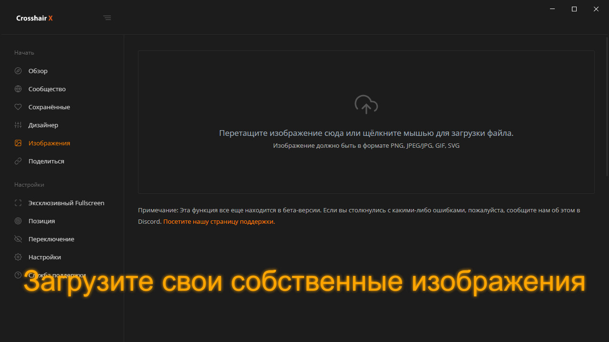609x342 pixels.
Task: Click the chain link icon for Поделиться
Action: coord(18,161)
